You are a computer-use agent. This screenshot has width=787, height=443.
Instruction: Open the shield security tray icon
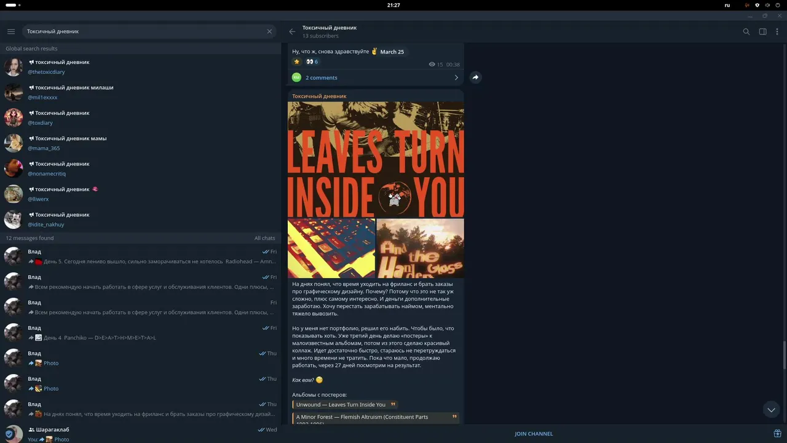tap(757, 5)
